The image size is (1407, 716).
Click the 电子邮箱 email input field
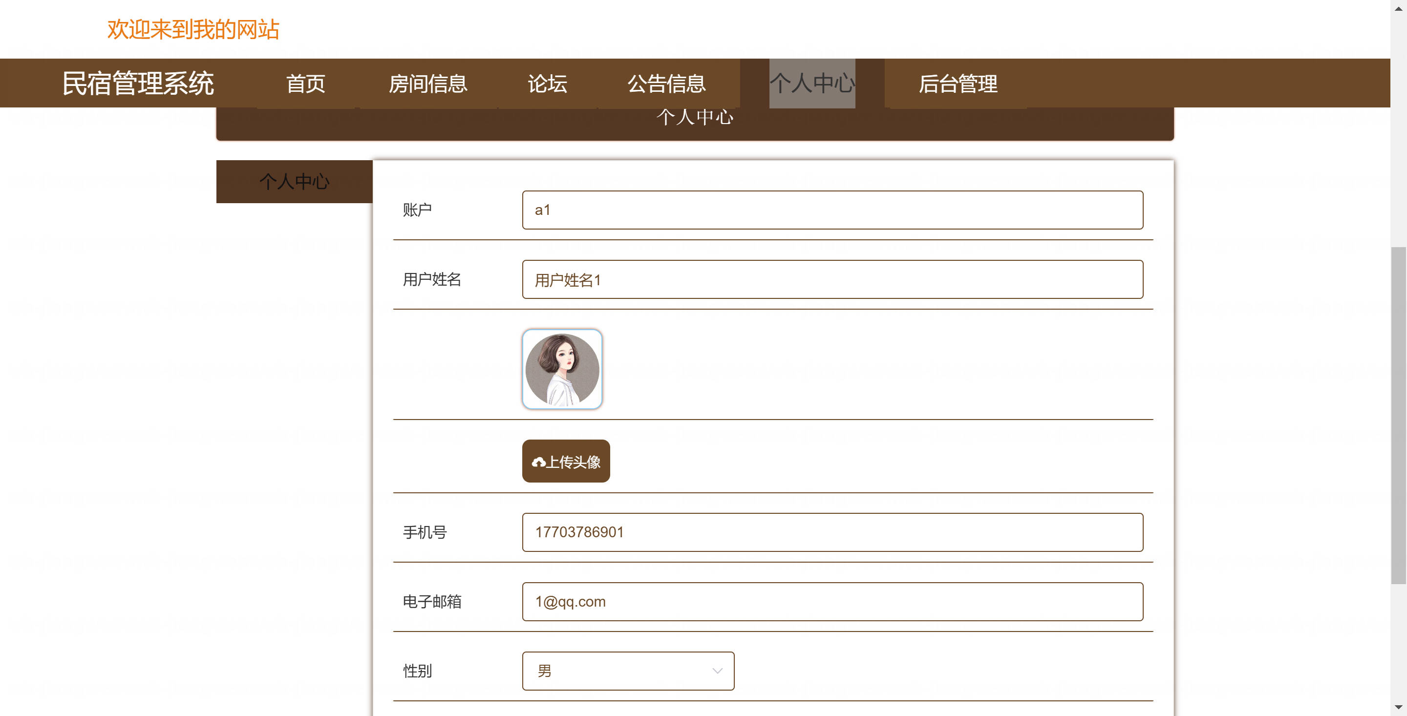point(832,601)
